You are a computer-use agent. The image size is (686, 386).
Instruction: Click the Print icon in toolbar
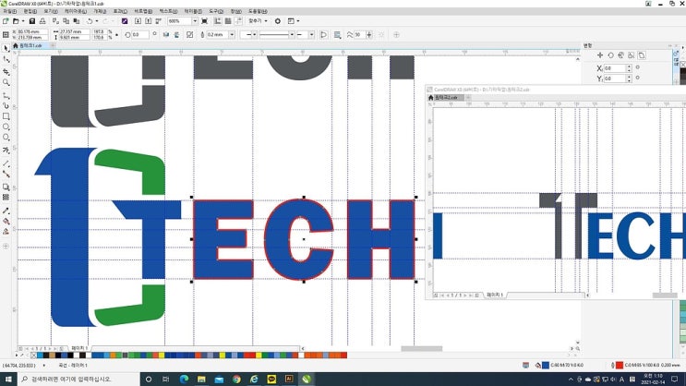coord(42,21)
